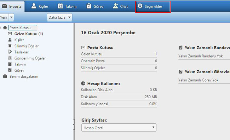Click the Kullanım yüzdesi label
Viewport: 230px width, 140px height.
point(94,104)
